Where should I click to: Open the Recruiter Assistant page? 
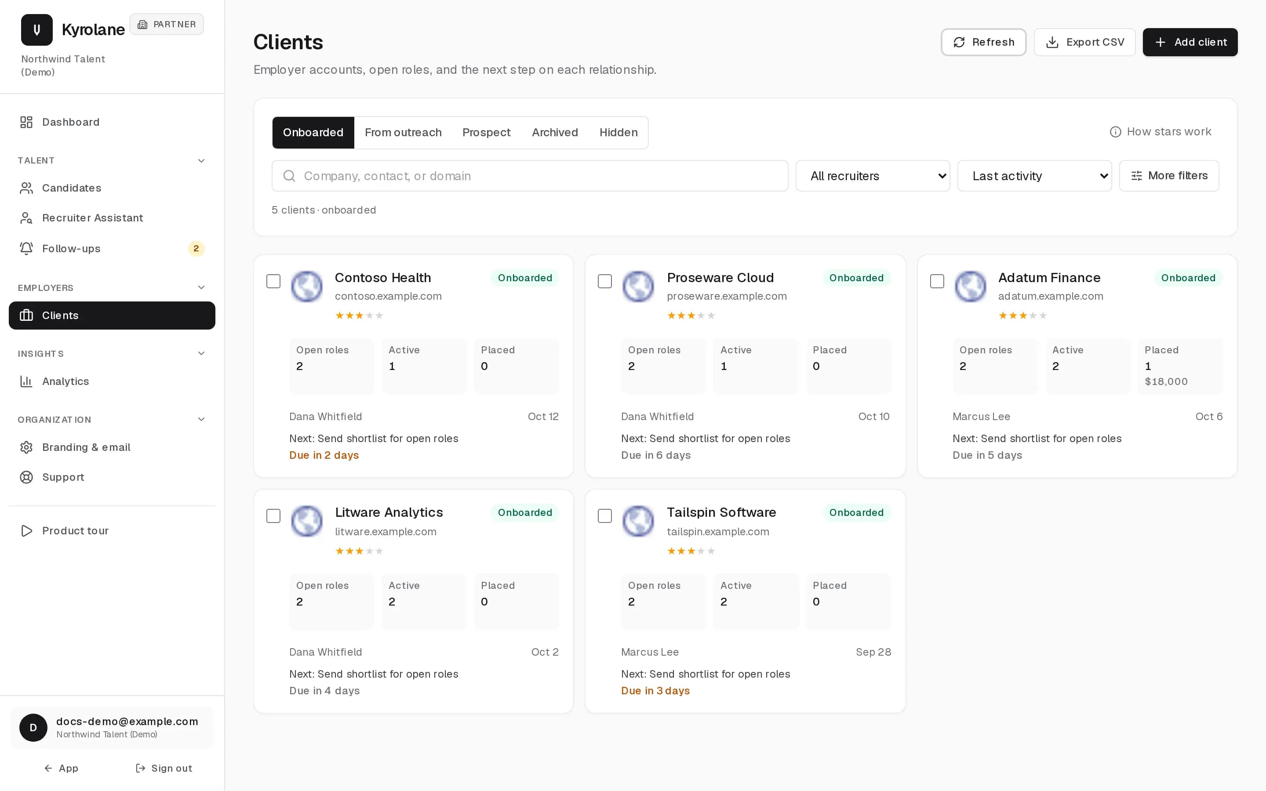point(112,218)
